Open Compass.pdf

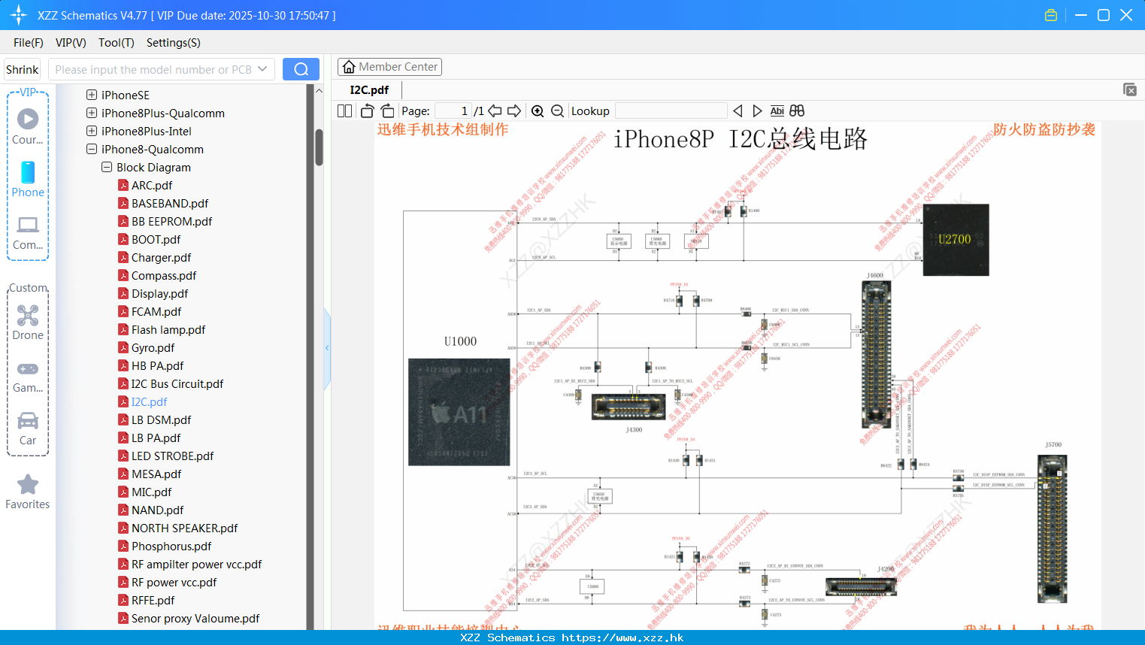point(164,275)
